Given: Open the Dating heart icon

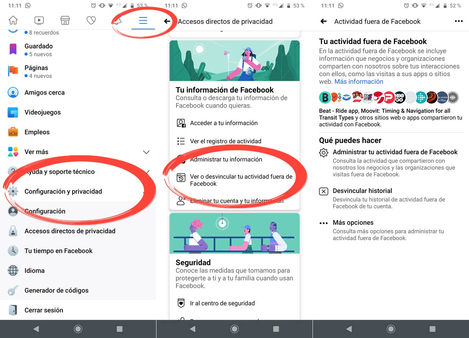Looking at the screenshot, I should click(x=91, y=21).
